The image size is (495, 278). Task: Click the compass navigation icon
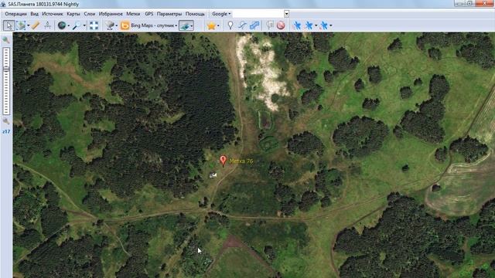pos(47,25)
